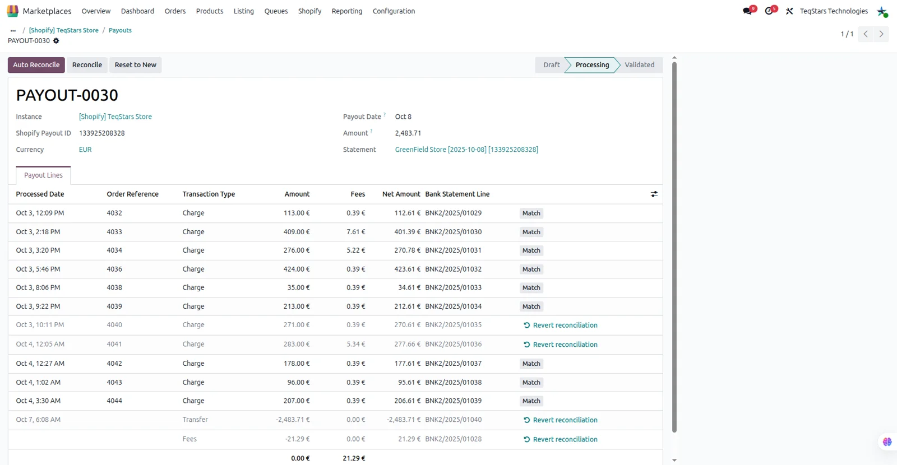Select the Processing status stage
Screen dimensions: 897x465
point(592,65)
